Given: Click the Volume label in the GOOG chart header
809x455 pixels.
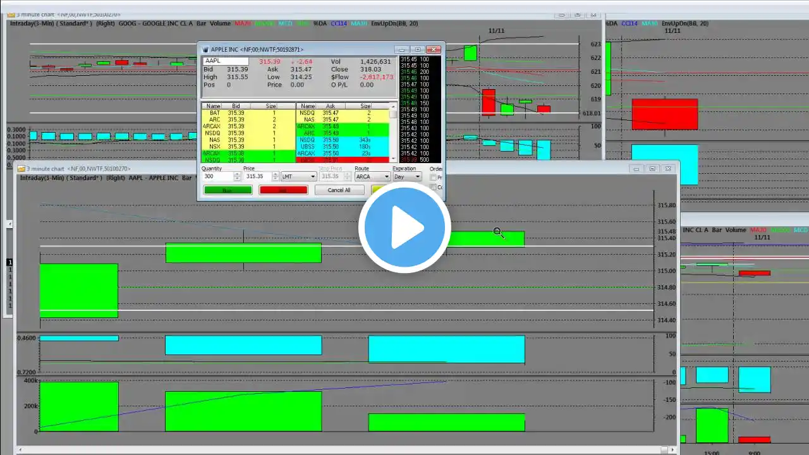Looking at the screenshot, I should coord(221,23).
